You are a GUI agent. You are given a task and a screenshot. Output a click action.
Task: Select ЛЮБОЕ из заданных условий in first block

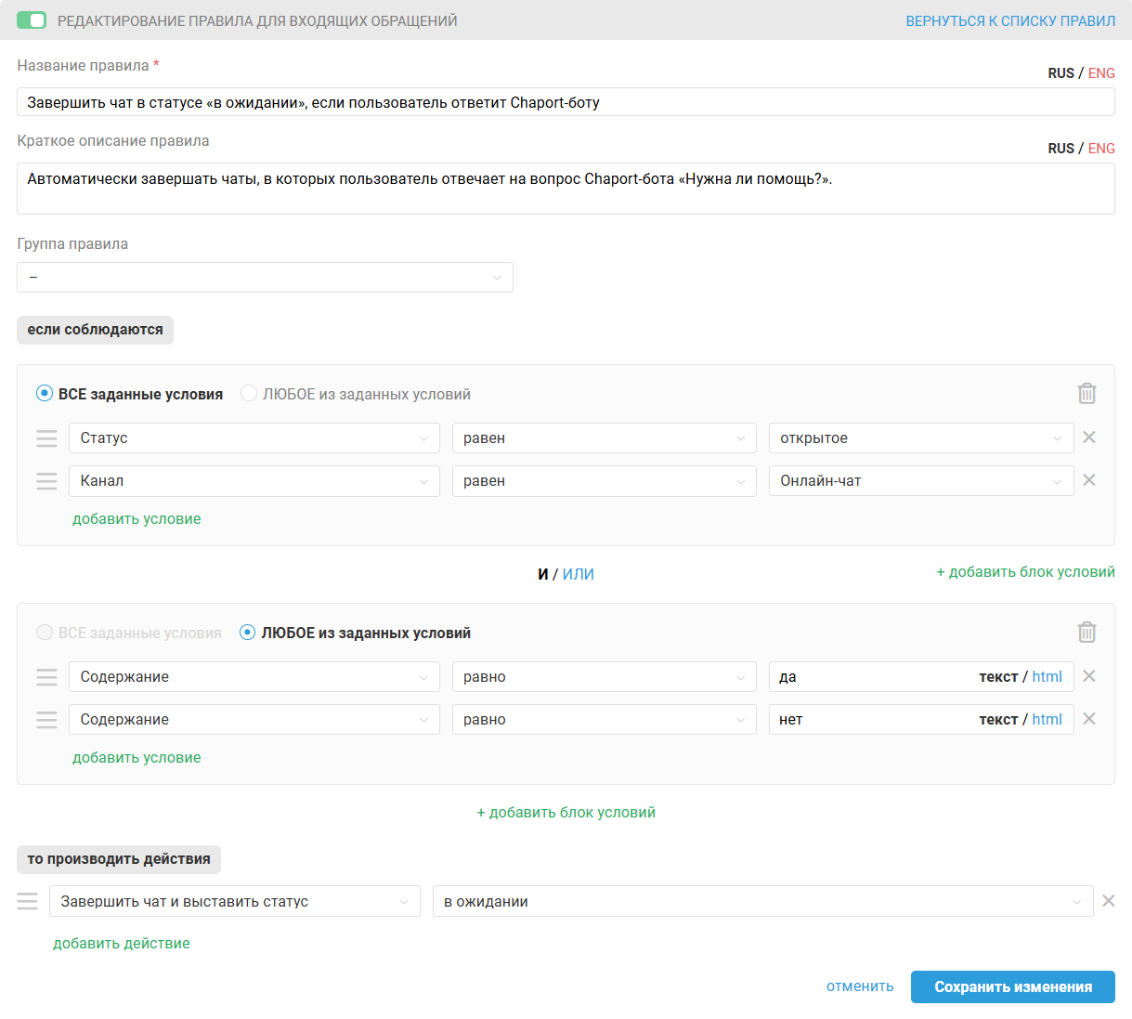(x=356, y=394)
